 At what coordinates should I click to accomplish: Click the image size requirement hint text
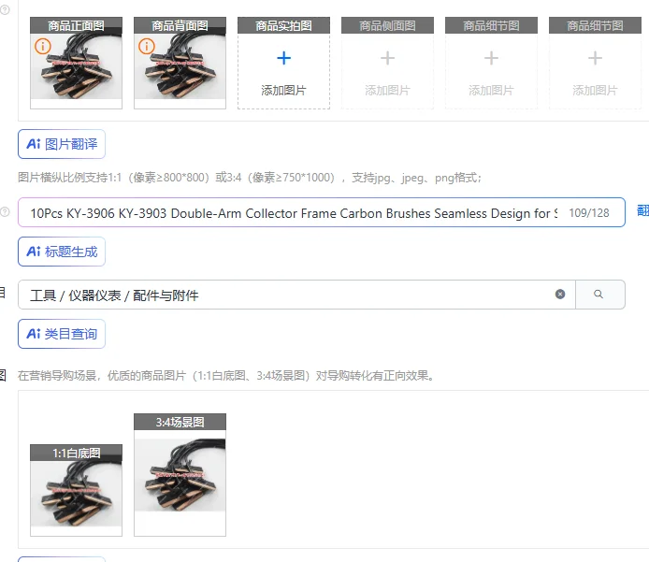tap(250, 178)
